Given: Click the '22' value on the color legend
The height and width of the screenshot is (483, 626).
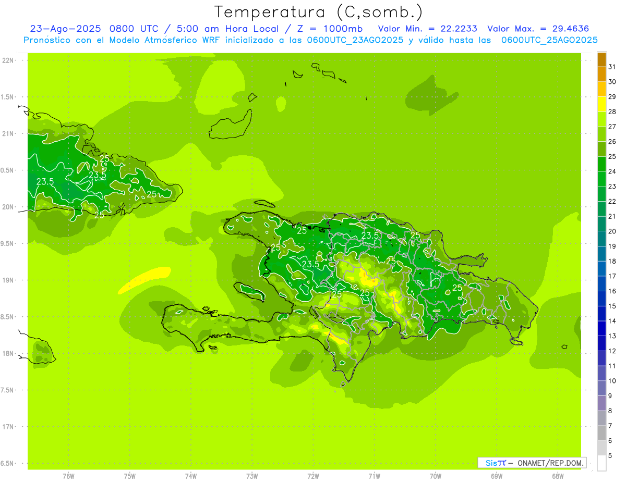Looking at the screenshot, I should (x=612, y=202).
